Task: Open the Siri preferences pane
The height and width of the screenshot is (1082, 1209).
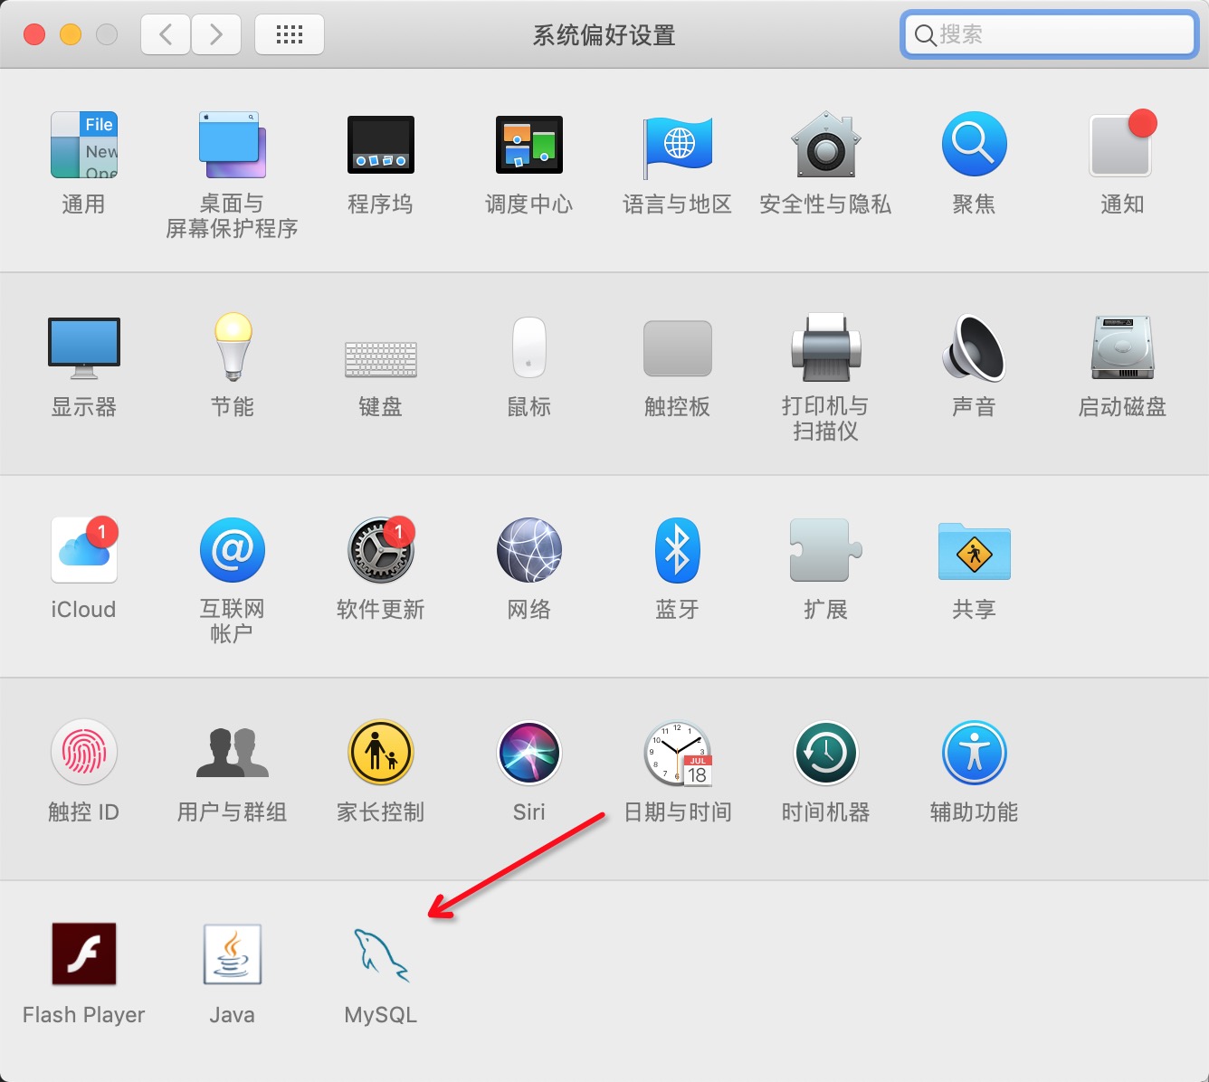Action: (529, 753)
